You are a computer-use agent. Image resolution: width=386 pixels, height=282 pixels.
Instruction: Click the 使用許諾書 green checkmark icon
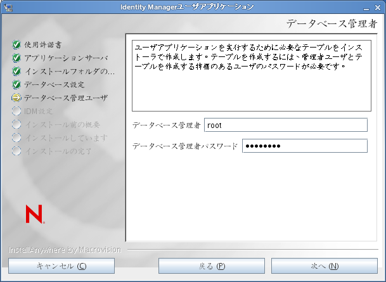click(x=16, y=44)
